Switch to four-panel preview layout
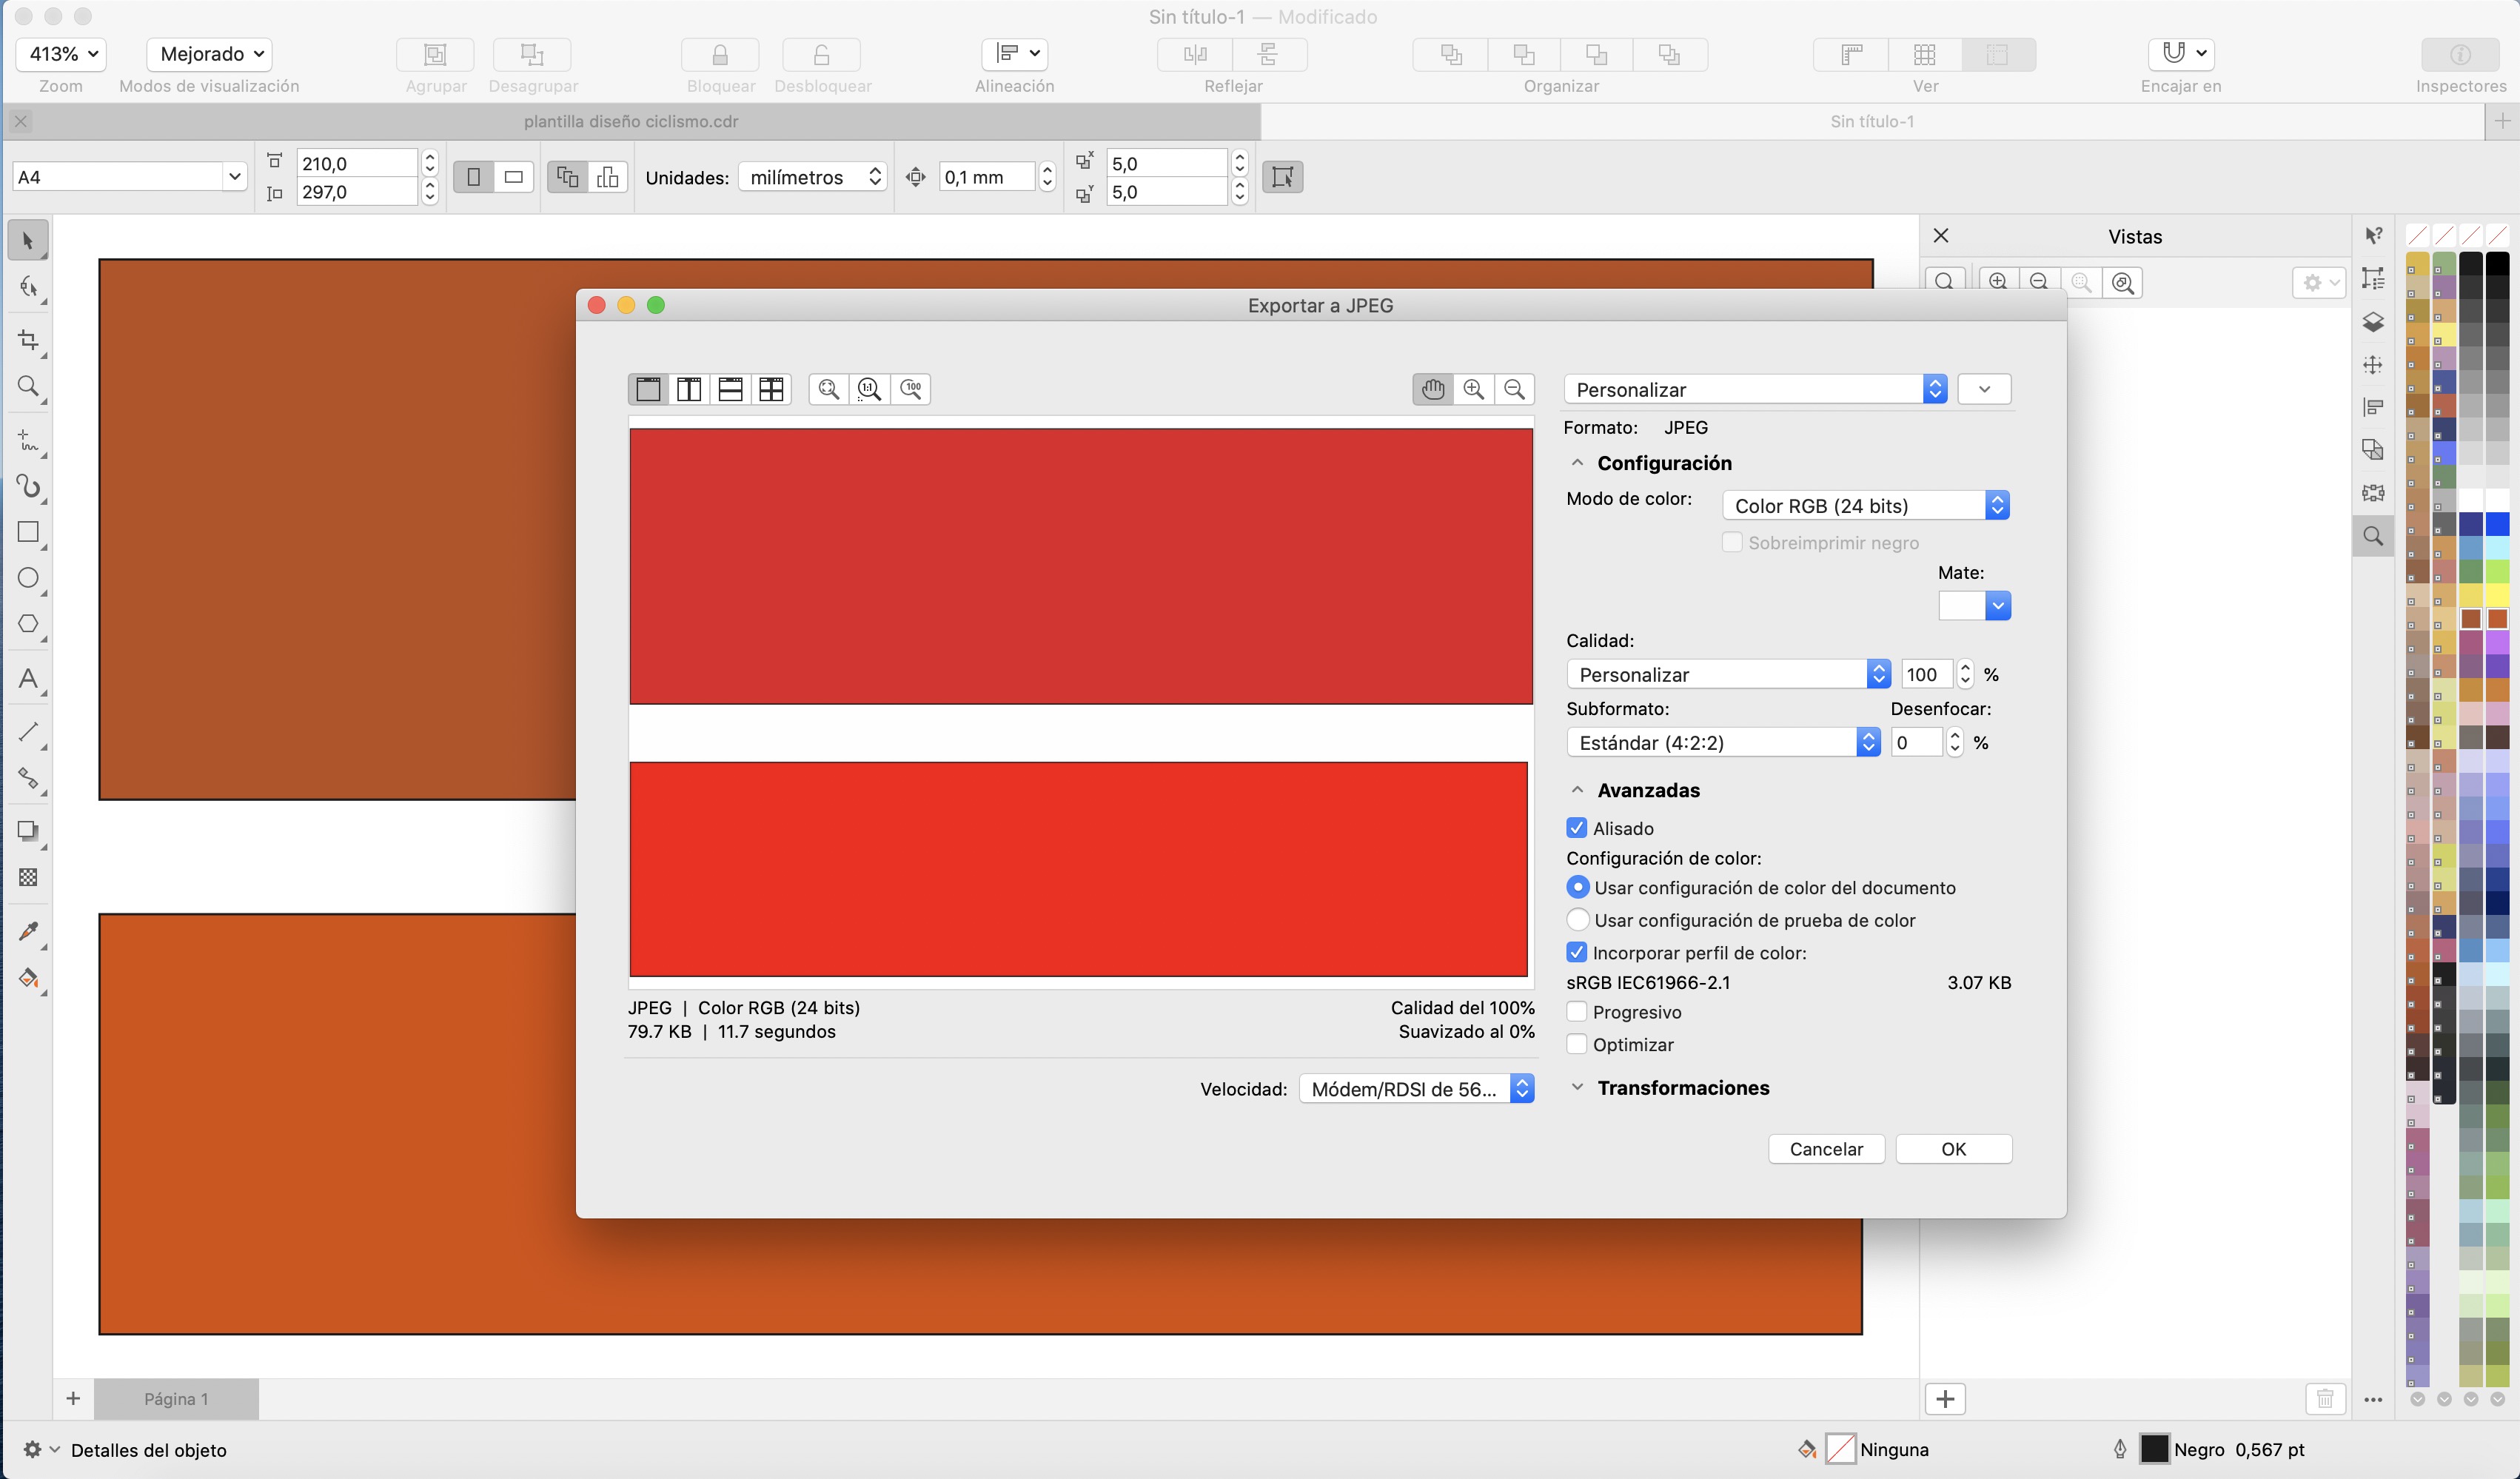The height and width of the screenshot is (1479, 2520). 771,389
